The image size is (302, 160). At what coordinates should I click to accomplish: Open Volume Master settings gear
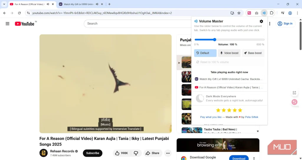[x=261, y=21]
